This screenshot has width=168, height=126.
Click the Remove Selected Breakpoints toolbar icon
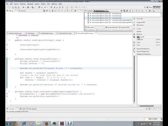[x=121, y=11]
